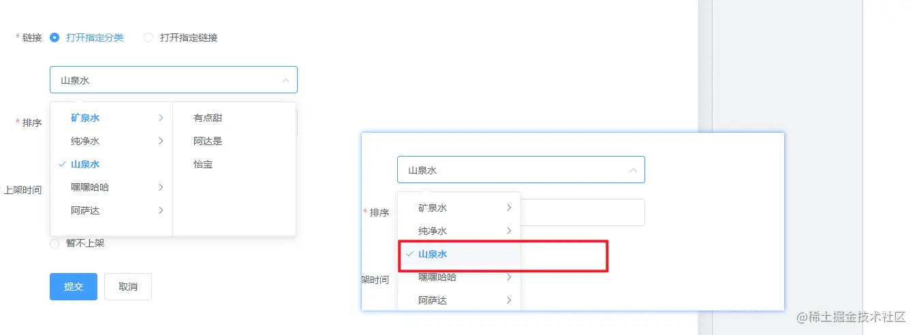Click the up arrow of the right 山泉水 select
This screenshot has height=335, width=917.
633,170
